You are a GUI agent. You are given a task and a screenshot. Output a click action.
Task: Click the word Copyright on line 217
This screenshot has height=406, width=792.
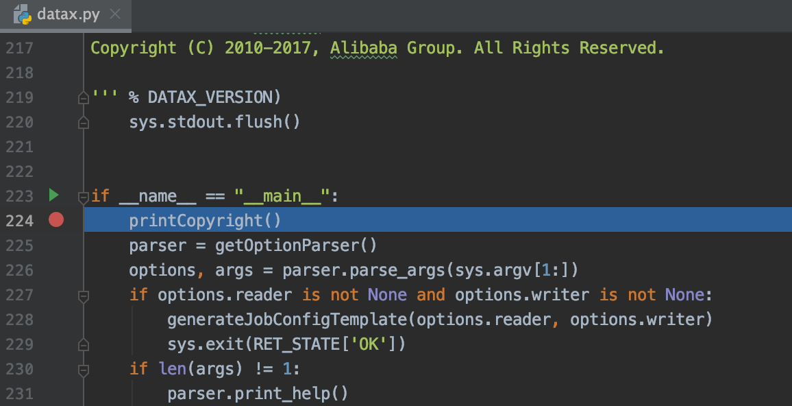tap(134, 48)
